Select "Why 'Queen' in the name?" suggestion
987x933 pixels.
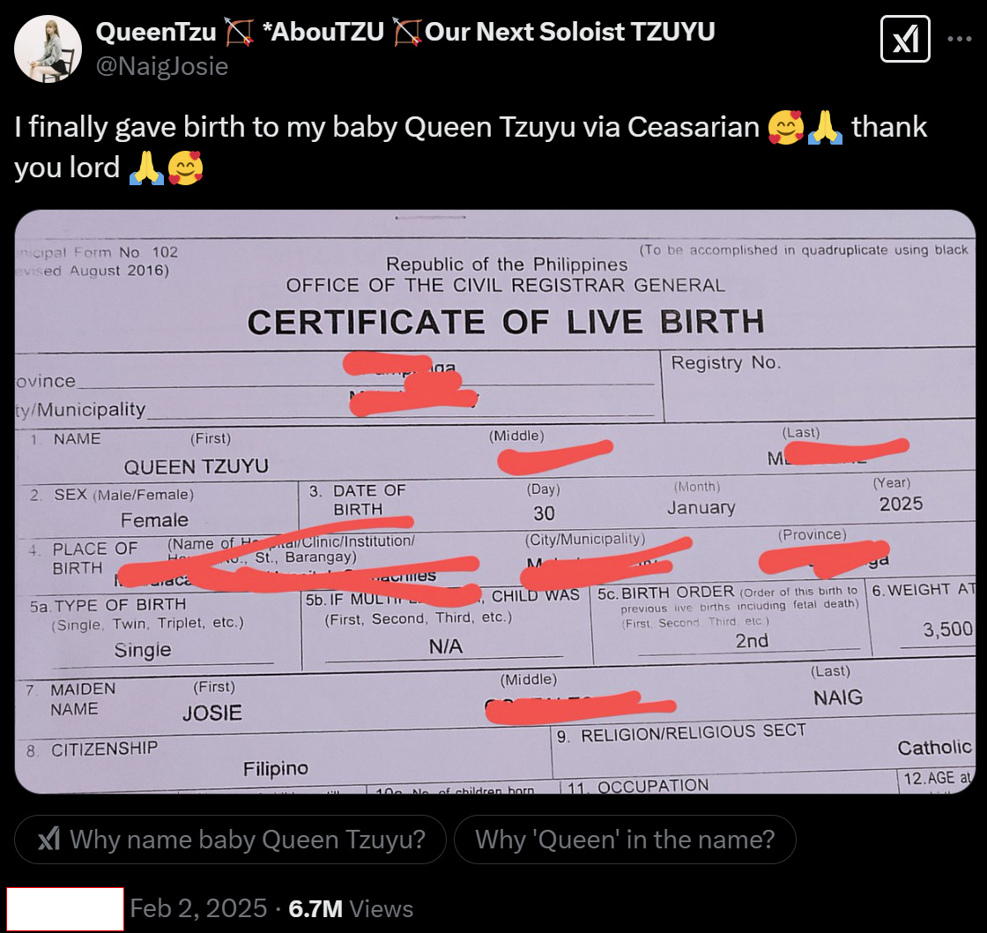click(x=625, y=840)
